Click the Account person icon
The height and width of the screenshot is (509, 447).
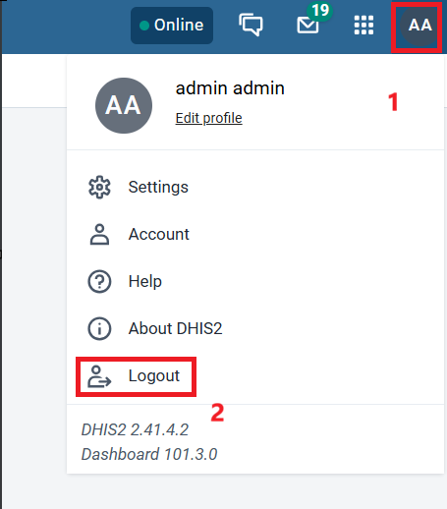[99, 235]
